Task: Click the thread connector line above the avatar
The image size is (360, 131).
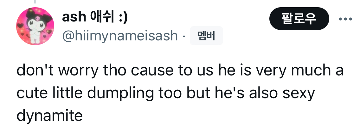Action: pos(35,2)
